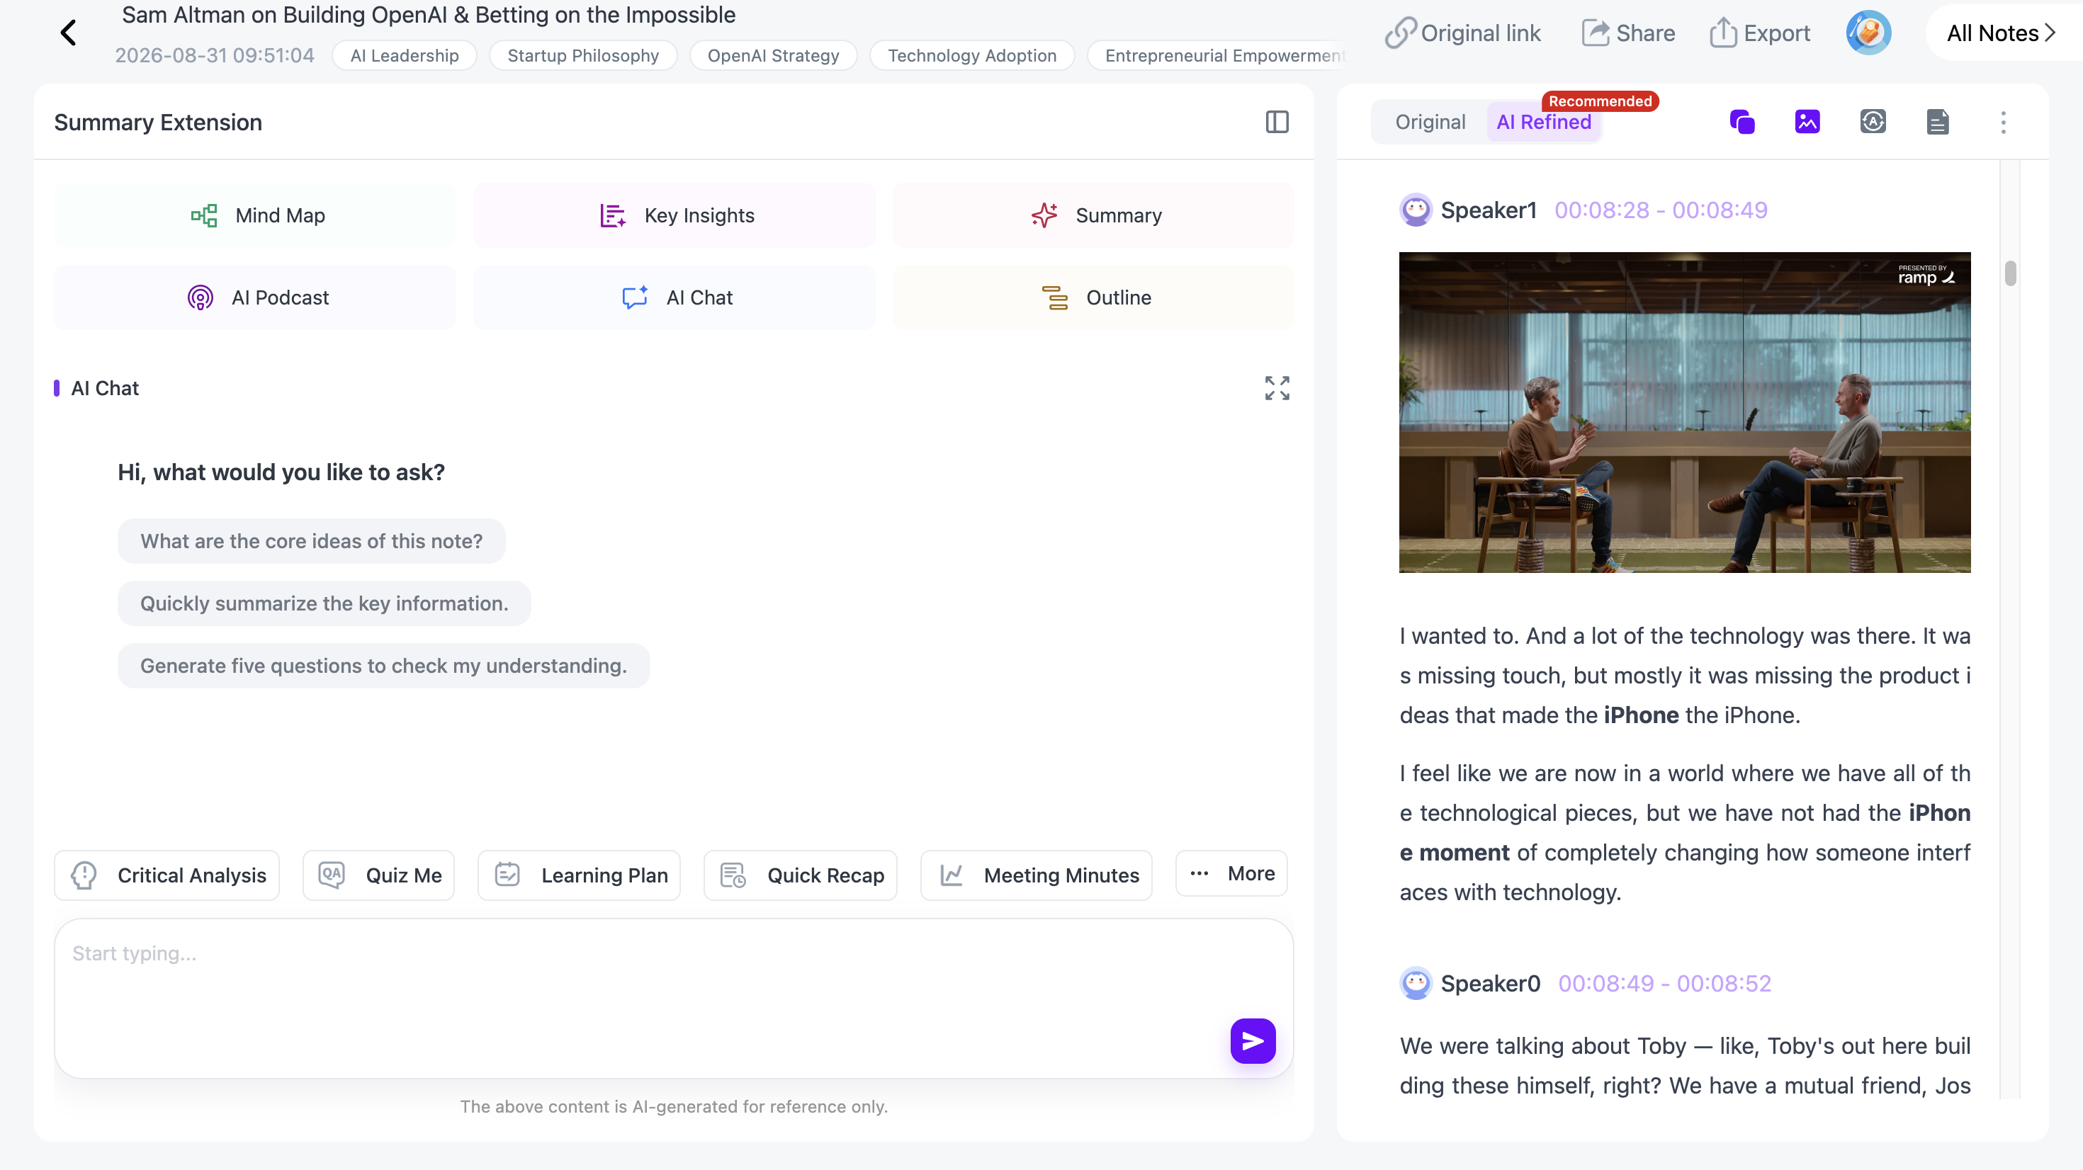Toggle the split panel layout icon
The image size is (2083, 1170).
coord(1277,122)
